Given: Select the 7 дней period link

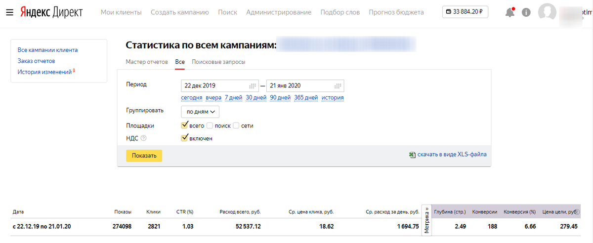Looking at the screenshot, I should coord(233,98).
